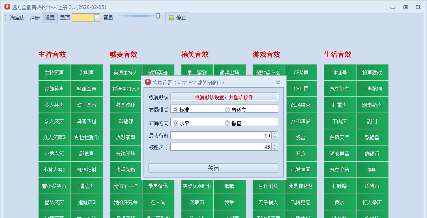427x218 pixels.
Task: Click the 笑你look野小 sound button
Action: (197, 186)
